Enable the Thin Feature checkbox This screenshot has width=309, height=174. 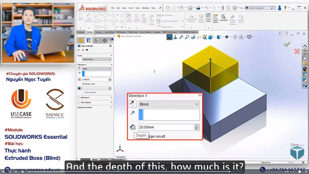[79, 102]
